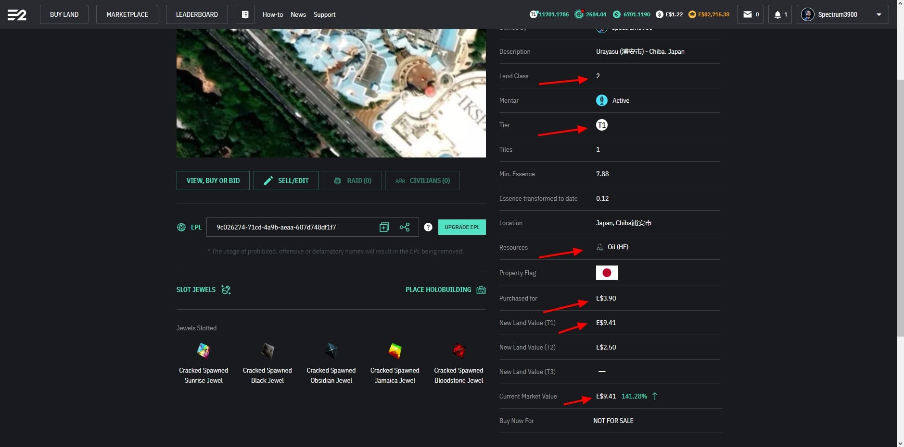This screenshot has width=904, height=447.
Task: Open the News menu item
Action: [298, 14]
